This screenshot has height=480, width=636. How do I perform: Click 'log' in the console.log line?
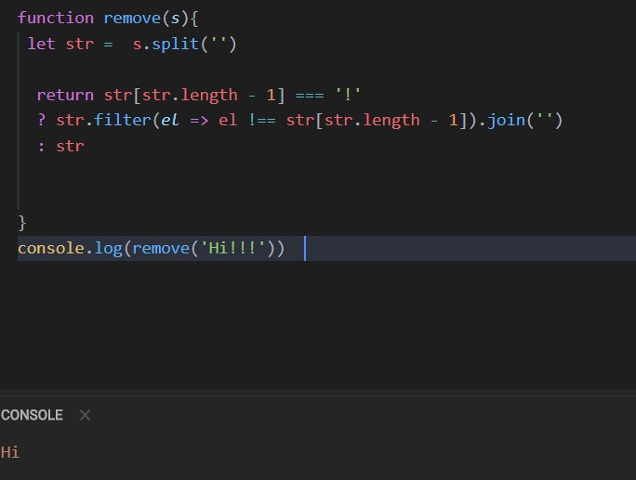pos(108,249)
